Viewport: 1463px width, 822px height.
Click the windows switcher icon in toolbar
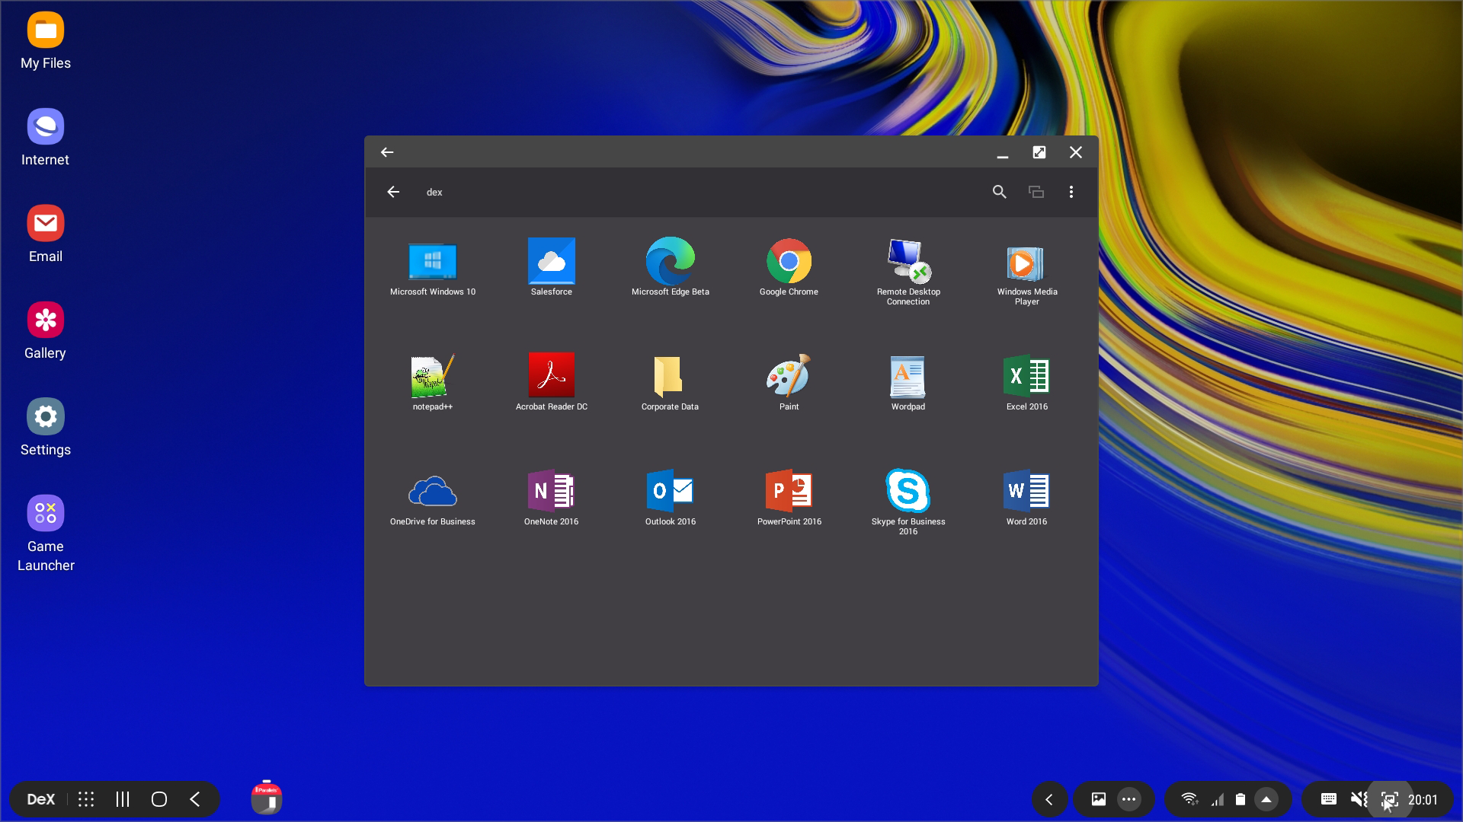click(1036, 192)
